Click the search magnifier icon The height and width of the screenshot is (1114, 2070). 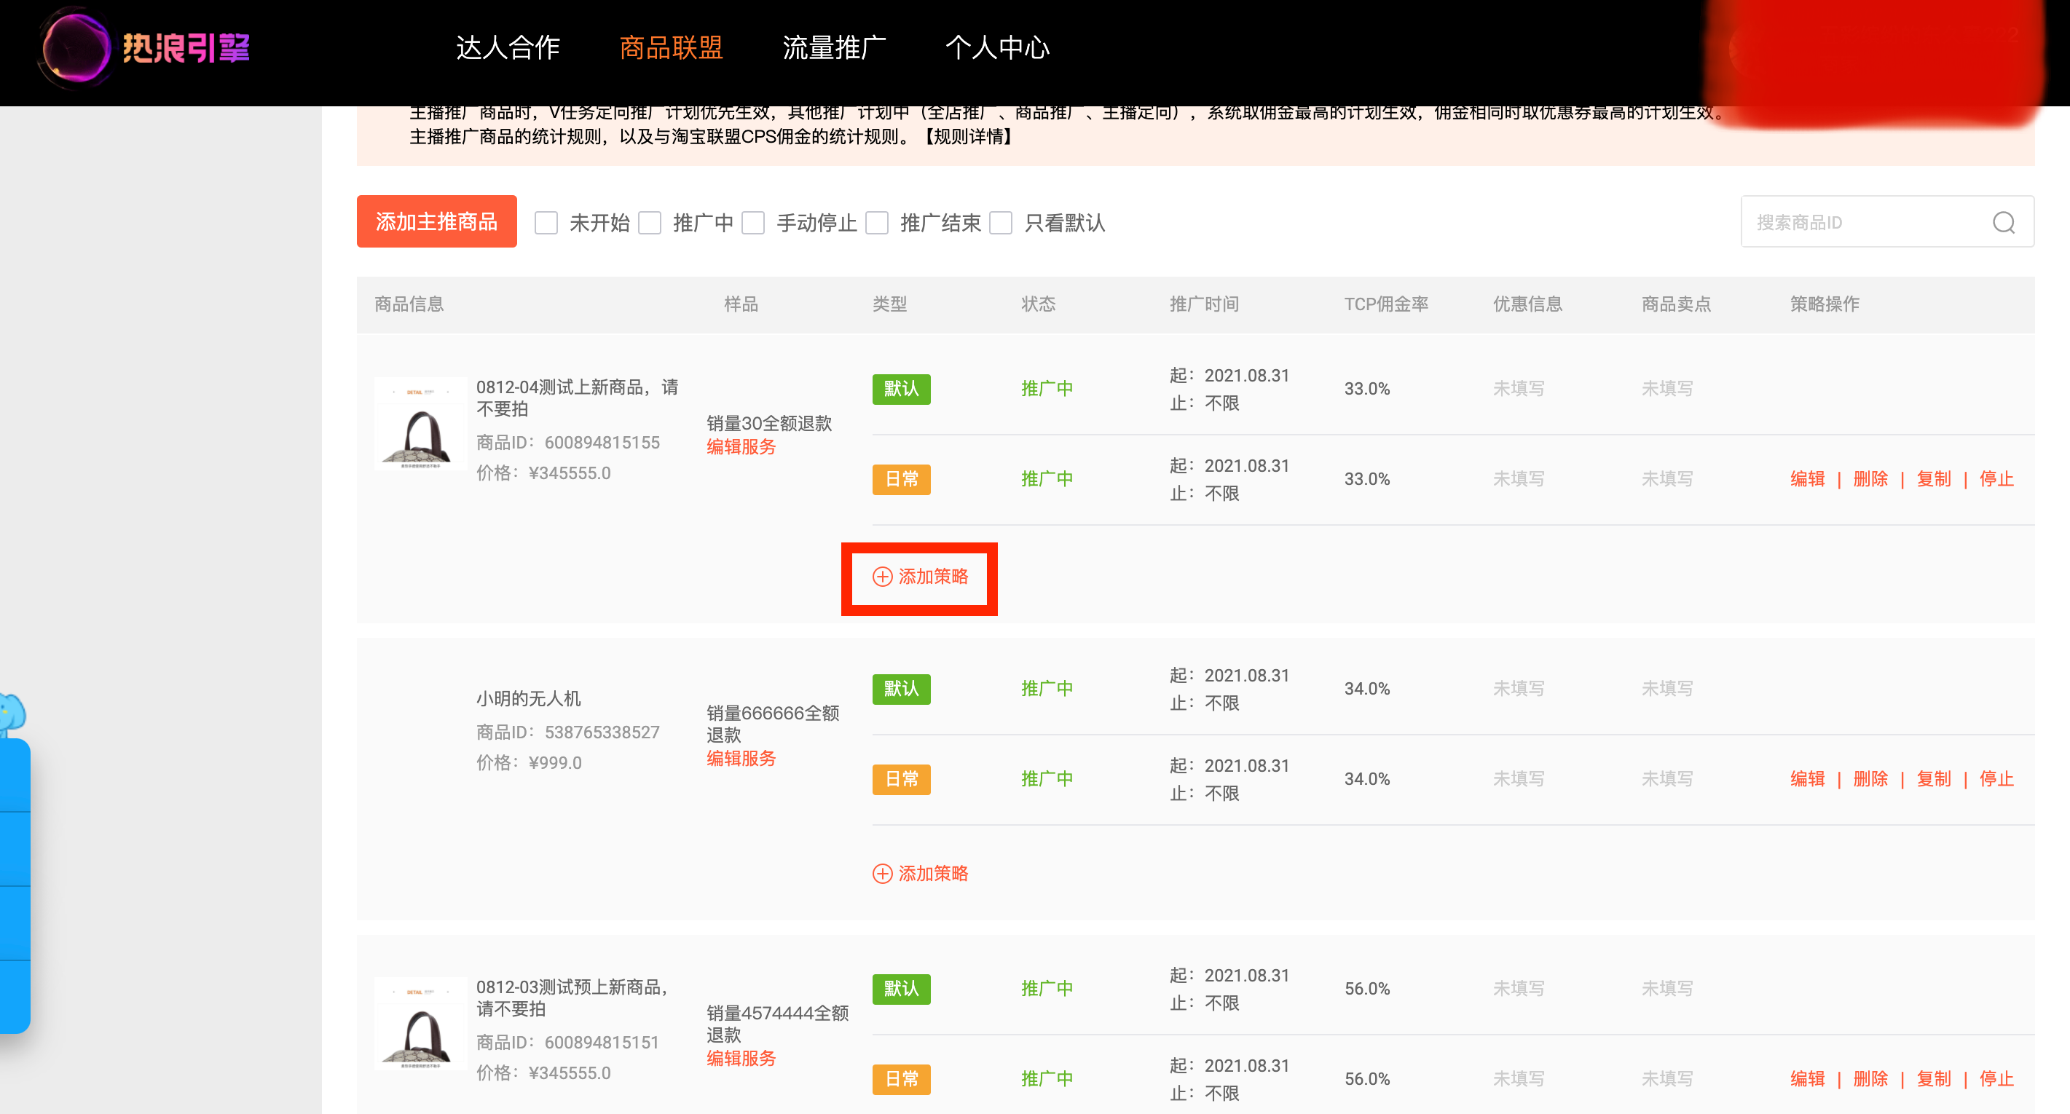pyautogui.click(x=2003, y=223)
